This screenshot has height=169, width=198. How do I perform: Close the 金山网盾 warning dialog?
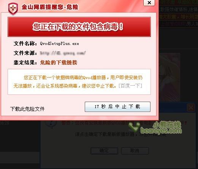149,3
